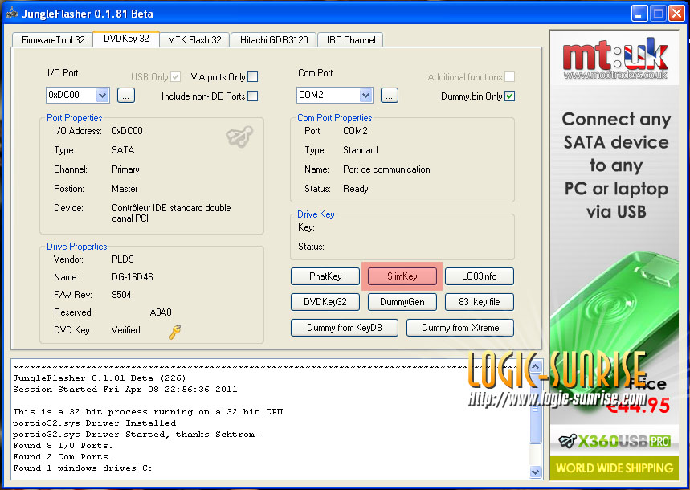The width and height of the screenshot is (690, 490).
Task: Open the mt:uk modtraders logo
Action: (x=614, y=59)
